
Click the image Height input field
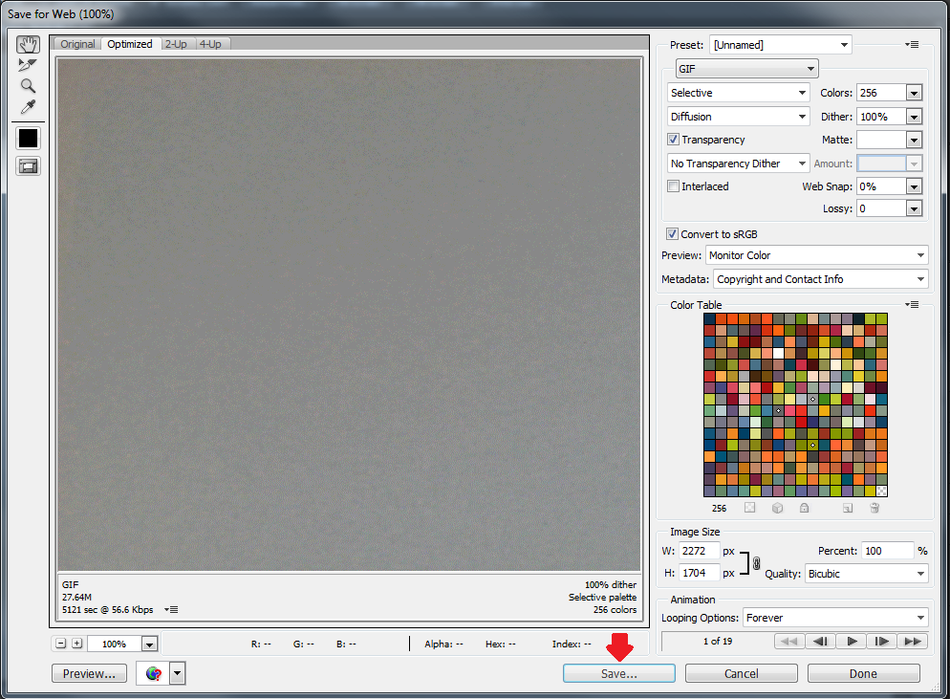tap(699, 572)
